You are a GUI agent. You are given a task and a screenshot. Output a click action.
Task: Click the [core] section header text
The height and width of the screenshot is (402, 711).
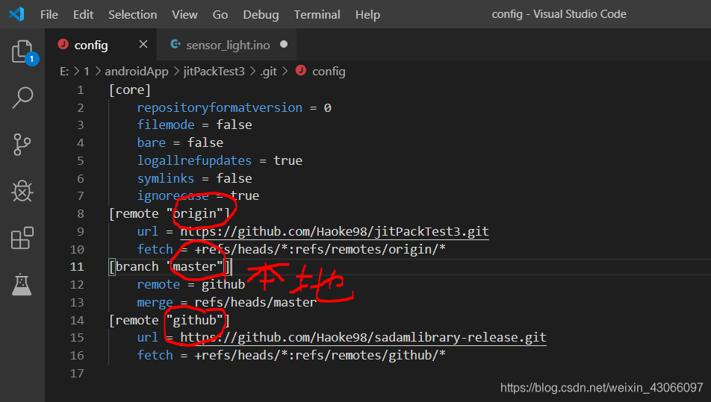[x=130, y=89]
